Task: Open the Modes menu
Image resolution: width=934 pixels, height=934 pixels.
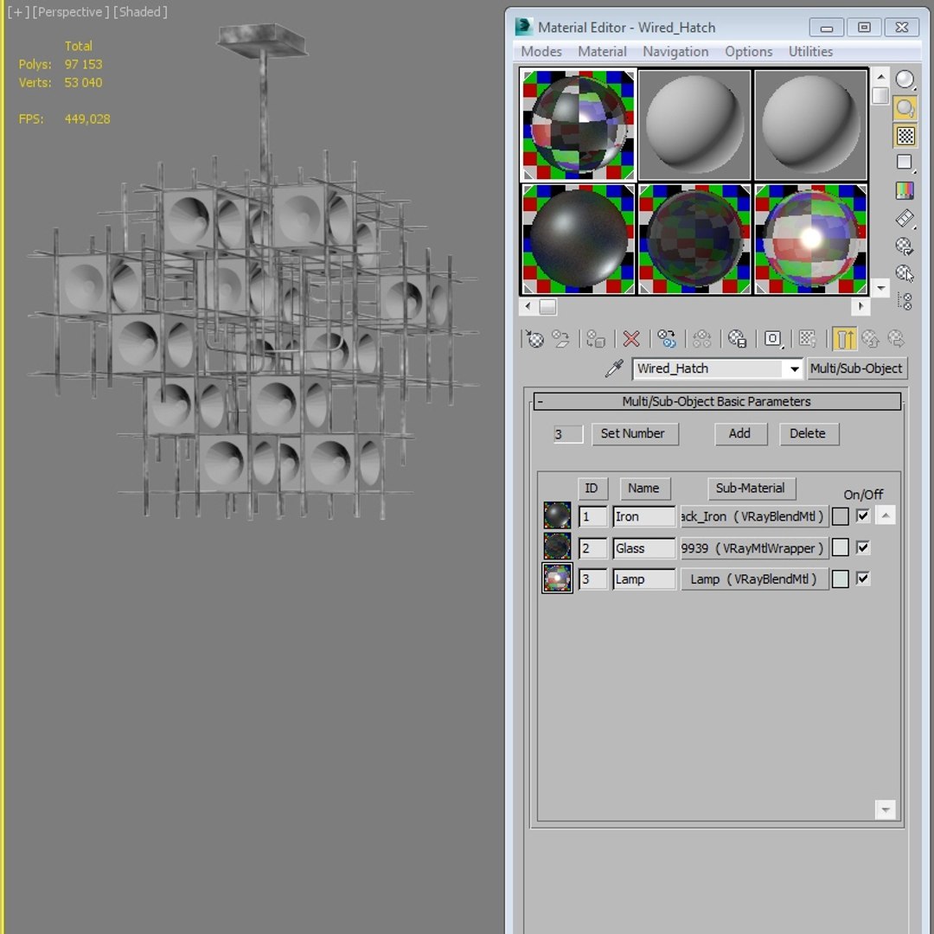Action: point(541,52)
